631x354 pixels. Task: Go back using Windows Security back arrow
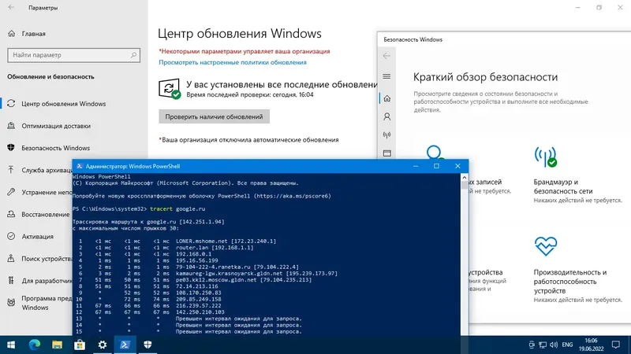coord(386,56)
